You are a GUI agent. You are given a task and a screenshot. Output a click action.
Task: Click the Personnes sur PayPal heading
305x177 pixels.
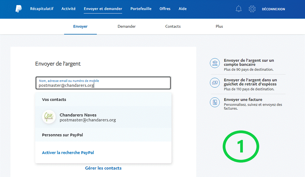62,135
